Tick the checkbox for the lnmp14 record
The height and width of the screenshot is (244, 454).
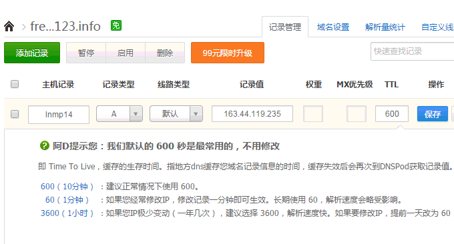click(x=15, y=114)
